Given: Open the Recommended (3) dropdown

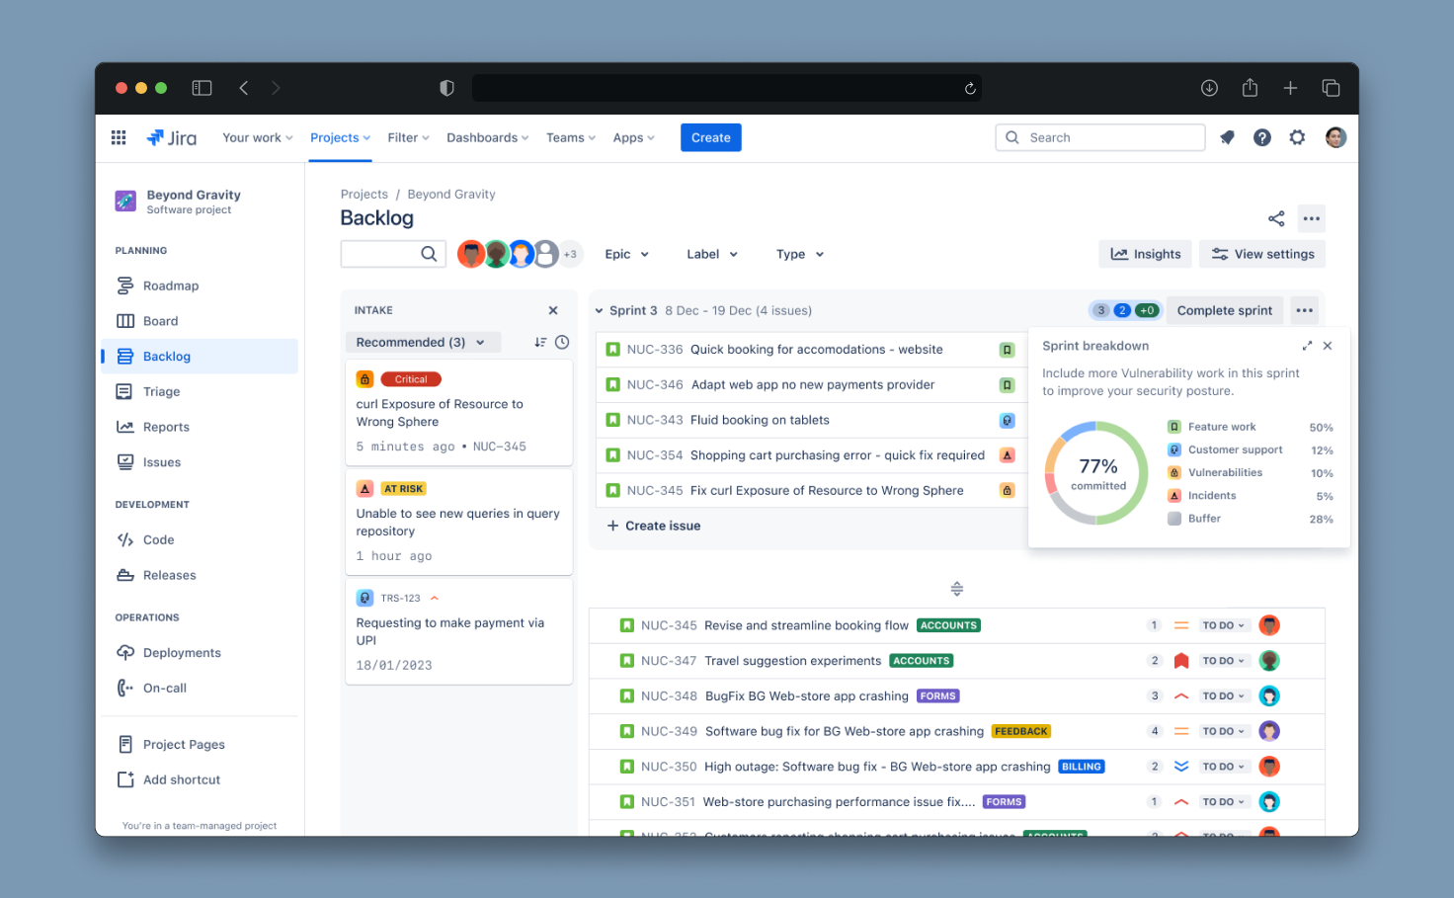Looking at the screenshot, I should point(422,343).
